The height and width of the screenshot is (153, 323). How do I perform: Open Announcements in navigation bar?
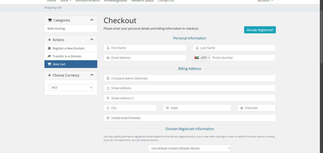tap(88, 1)
